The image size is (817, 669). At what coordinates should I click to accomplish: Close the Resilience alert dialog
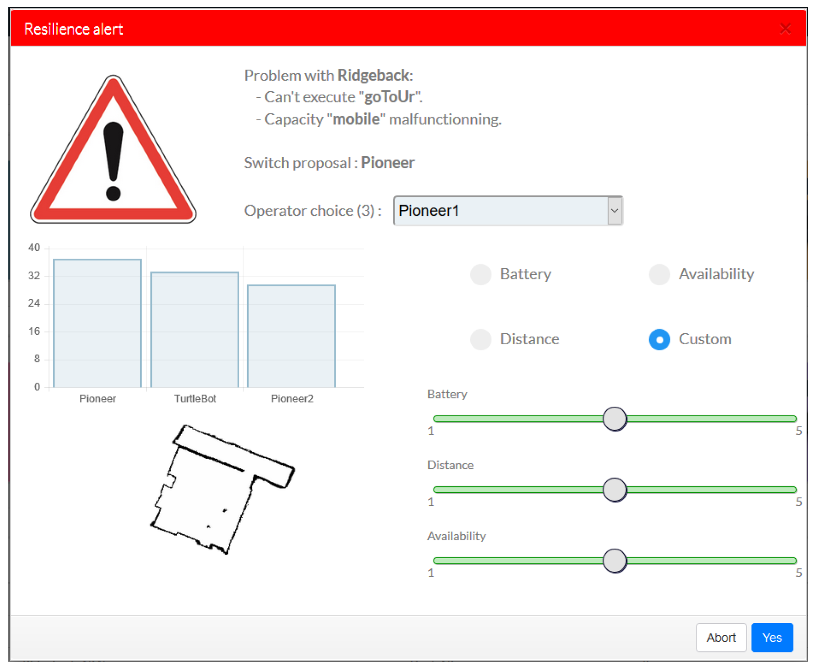[785, 29]
